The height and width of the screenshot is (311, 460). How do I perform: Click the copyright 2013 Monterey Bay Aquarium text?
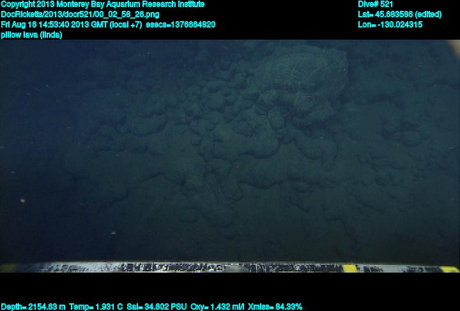pos(102,4)
